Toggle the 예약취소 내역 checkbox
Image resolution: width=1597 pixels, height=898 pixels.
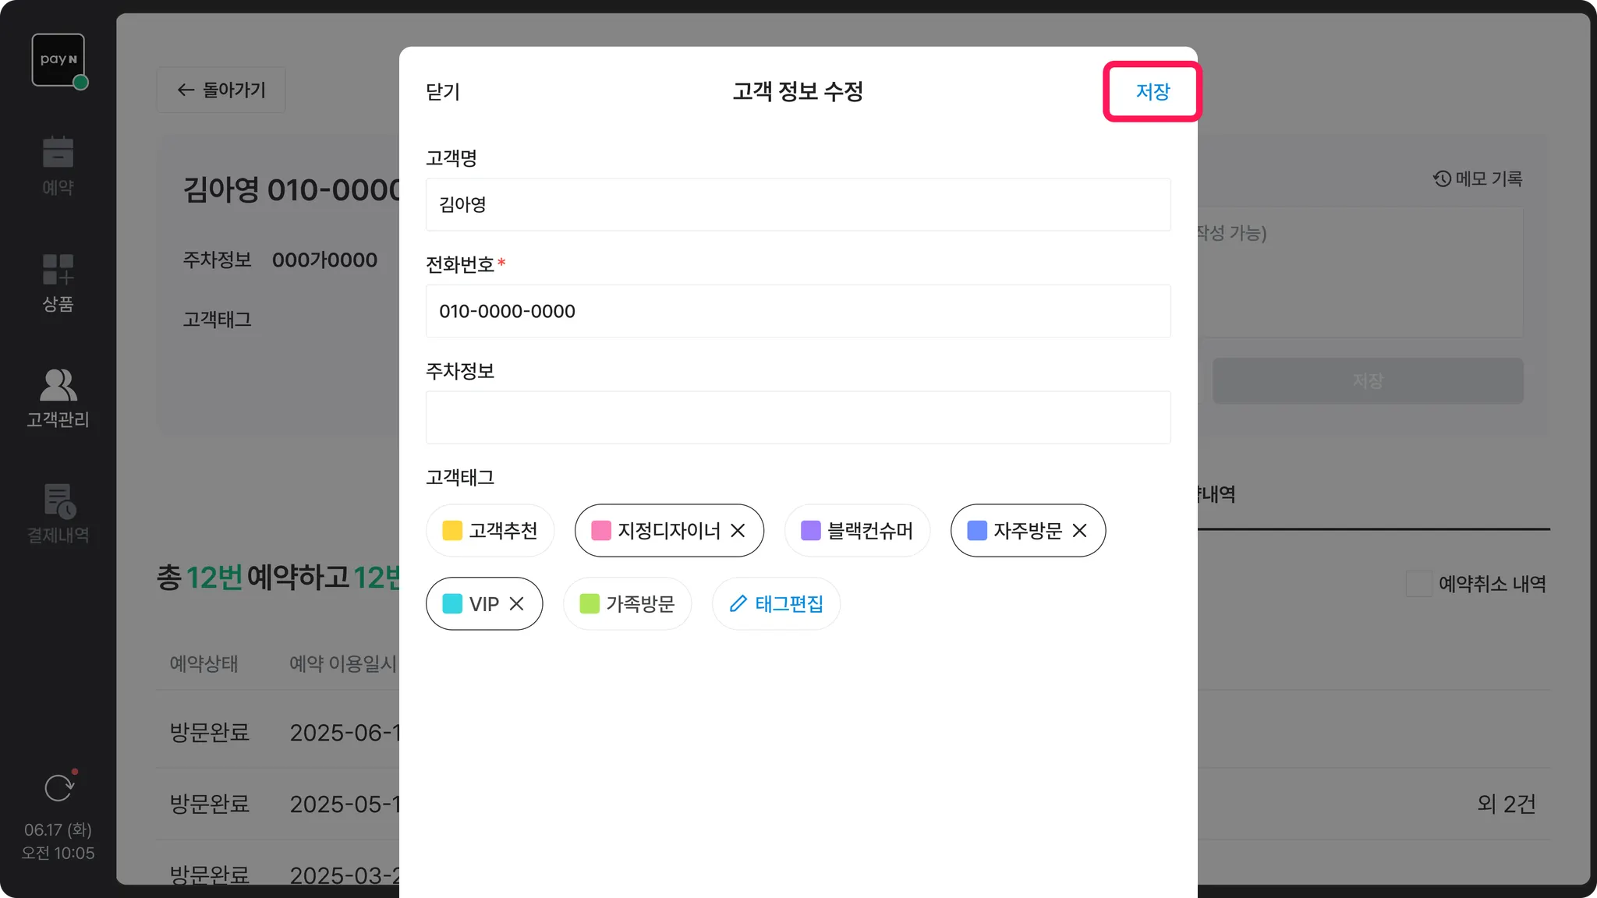click(x=1418, y=584)
